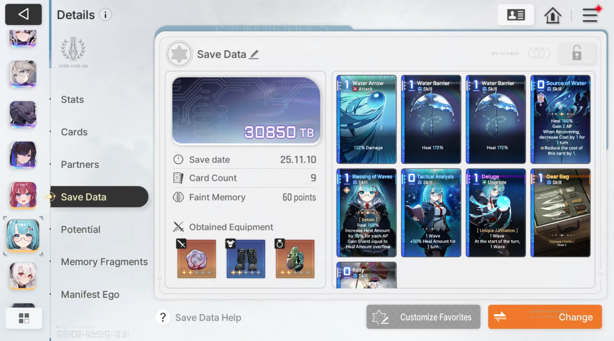This screenshot has width=614, height=341.
Task: Select the Source of Water card
Action: [x=560, y=119]
